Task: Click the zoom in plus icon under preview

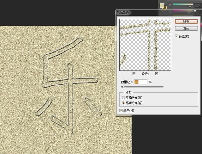Action: tap(157, 73)
